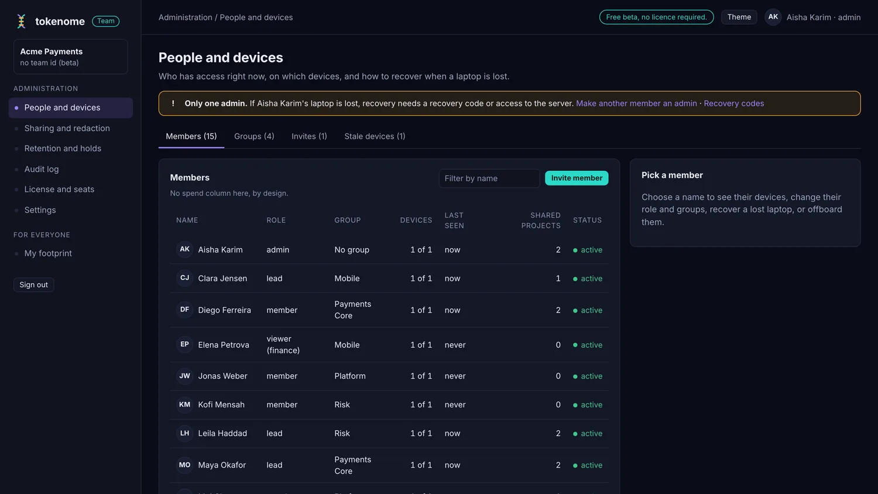The width and height of the screenshot is (878, 494).
Task: Click the Administration breadcrumb
Action: click(x=186, y=18)
